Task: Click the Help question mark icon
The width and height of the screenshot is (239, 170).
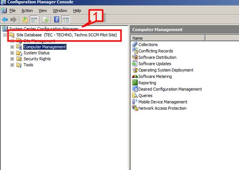Action: [57, 20]
